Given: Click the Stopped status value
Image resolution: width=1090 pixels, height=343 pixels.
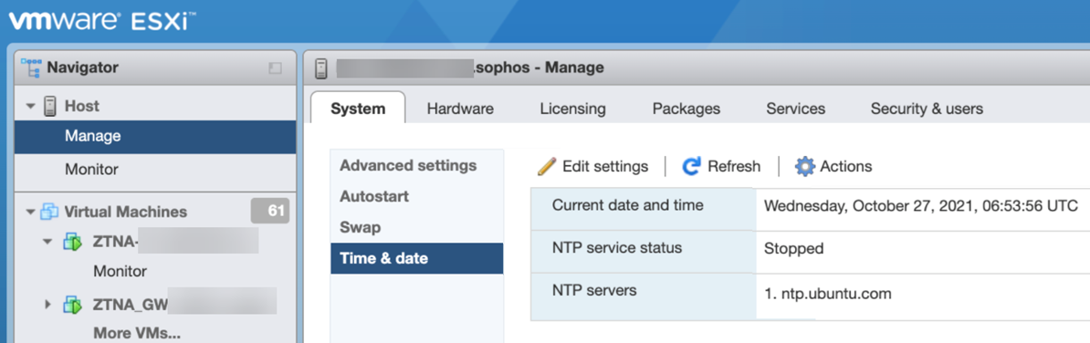Looking at the screenshot, I should [794, 248].
